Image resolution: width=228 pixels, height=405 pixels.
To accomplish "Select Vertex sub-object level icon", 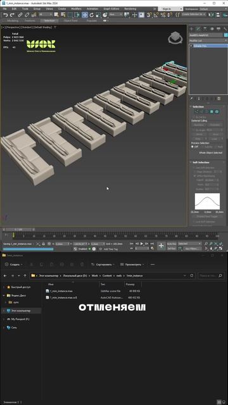I will [196, 111].
